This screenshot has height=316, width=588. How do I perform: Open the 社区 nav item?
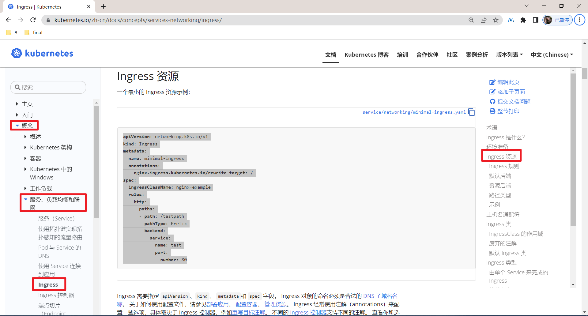(x=452, y=55)
